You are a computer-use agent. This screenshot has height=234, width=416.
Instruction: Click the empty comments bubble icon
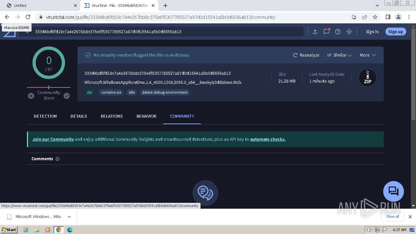[205, 193]
